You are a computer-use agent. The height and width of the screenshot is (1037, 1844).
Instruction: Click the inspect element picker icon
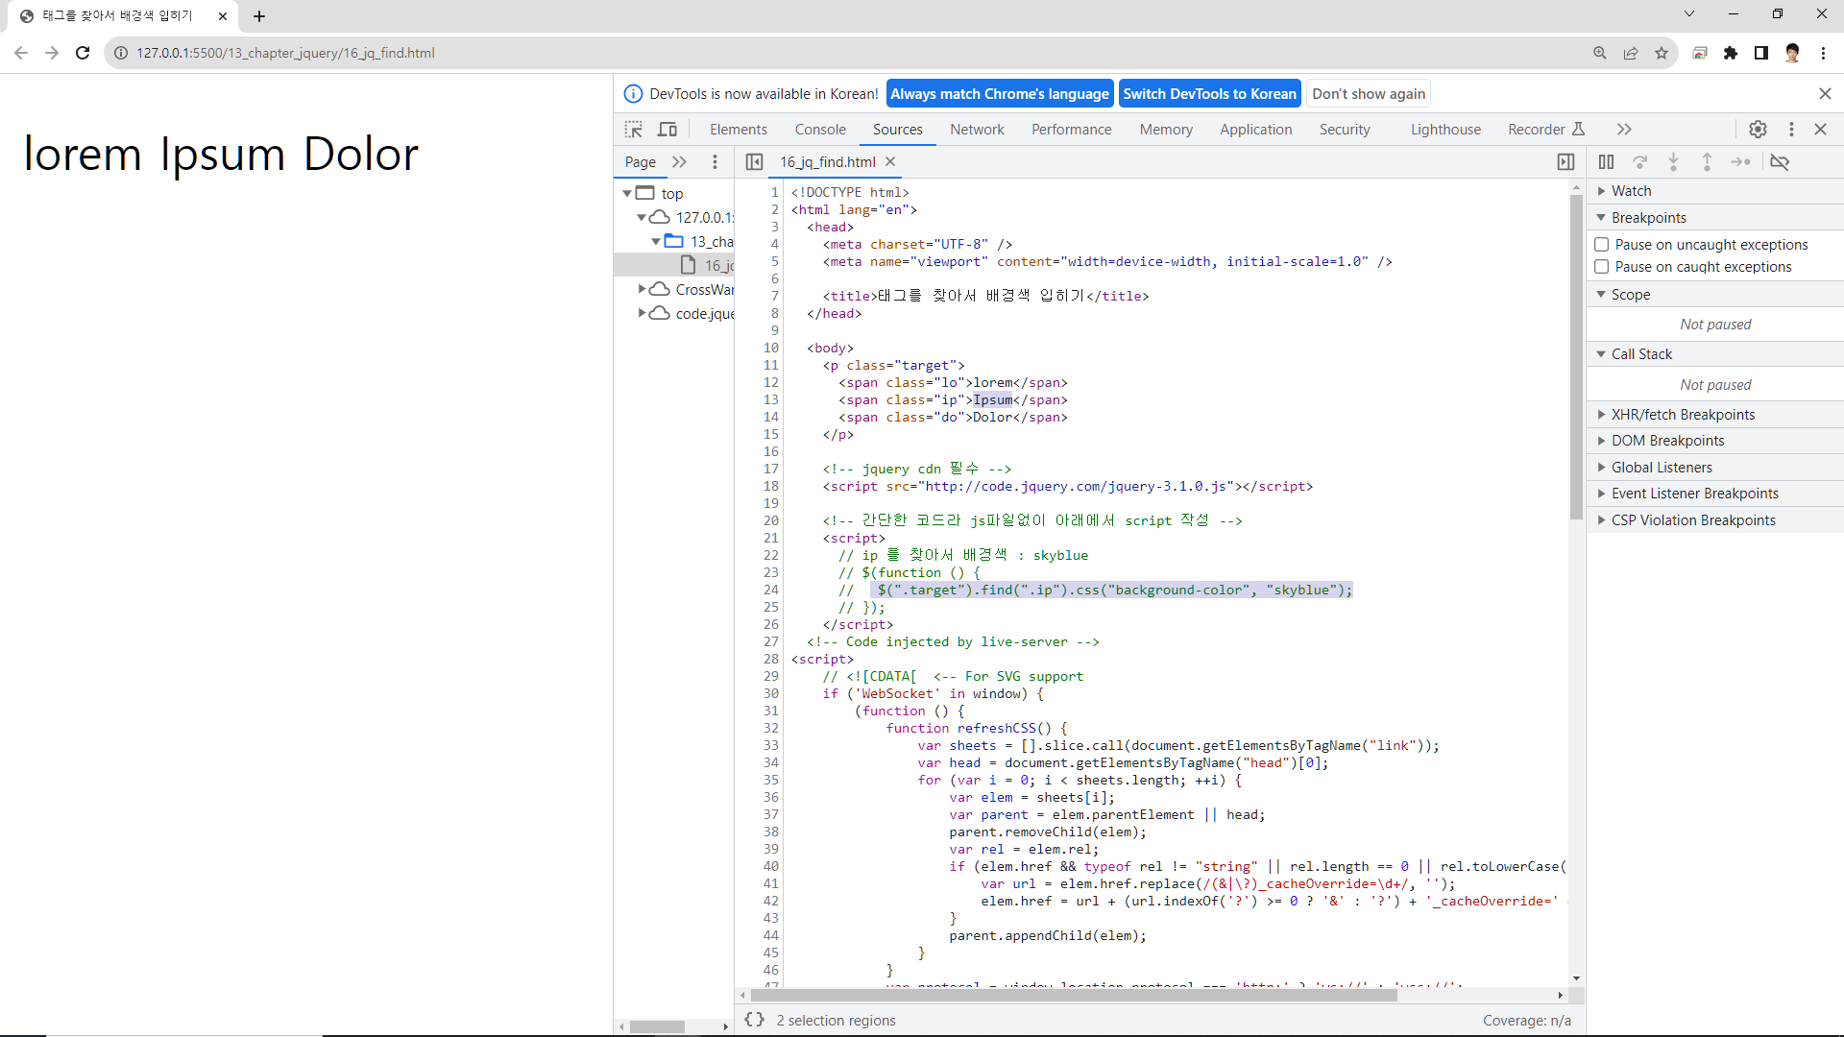pyautogui.click(x=633, y=130)
